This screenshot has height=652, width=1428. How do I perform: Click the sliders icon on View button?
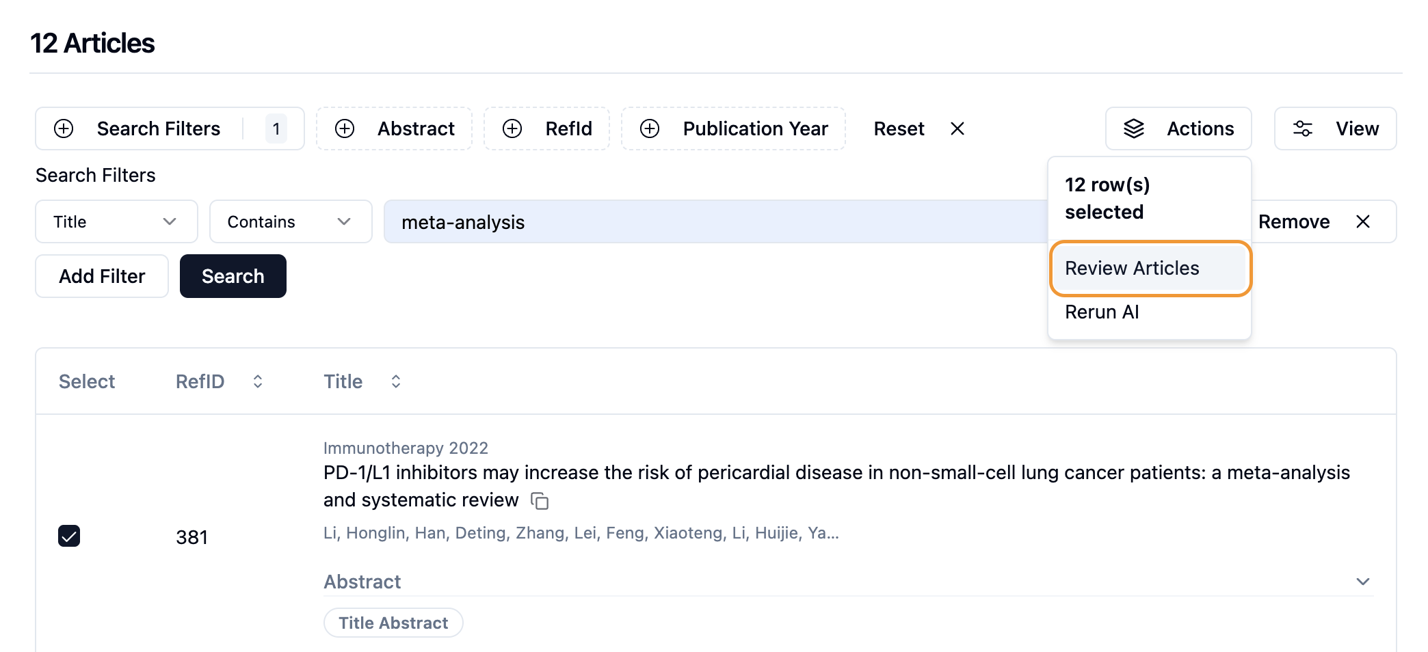tap(1302, 128)
